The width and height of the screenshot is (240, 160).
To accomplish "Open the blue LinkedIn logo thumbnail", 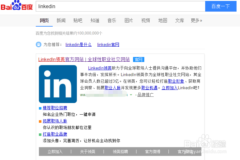I will 58,84.
